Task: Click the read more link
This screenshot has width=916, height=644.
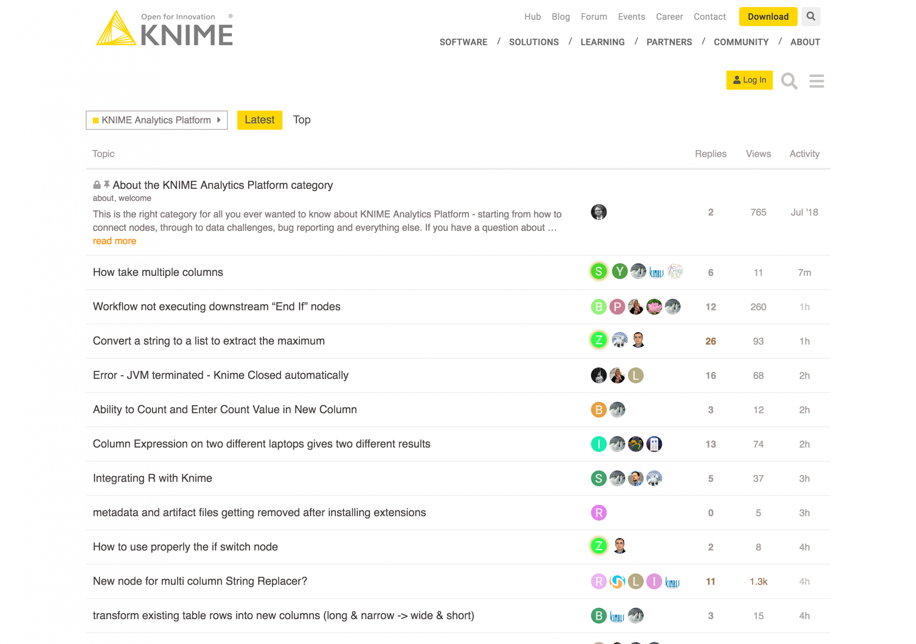Action: [114, 241]
